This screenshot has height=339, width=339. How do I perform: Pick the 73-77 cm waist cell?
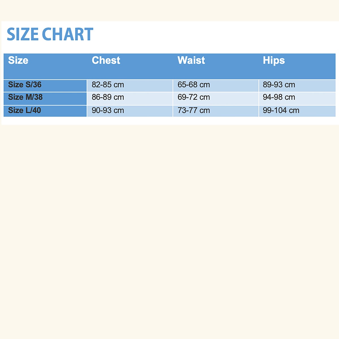(x=194, y=110)
